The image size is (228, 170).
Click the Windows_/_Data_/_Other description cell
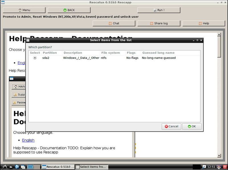pyautogui.click(x=81, y=58)
